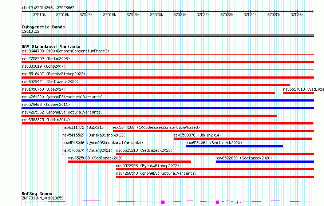Click the esv3583376 (Uddin2014) label
The width and height of the screenshot is (324, 206).
pos(197,135)
